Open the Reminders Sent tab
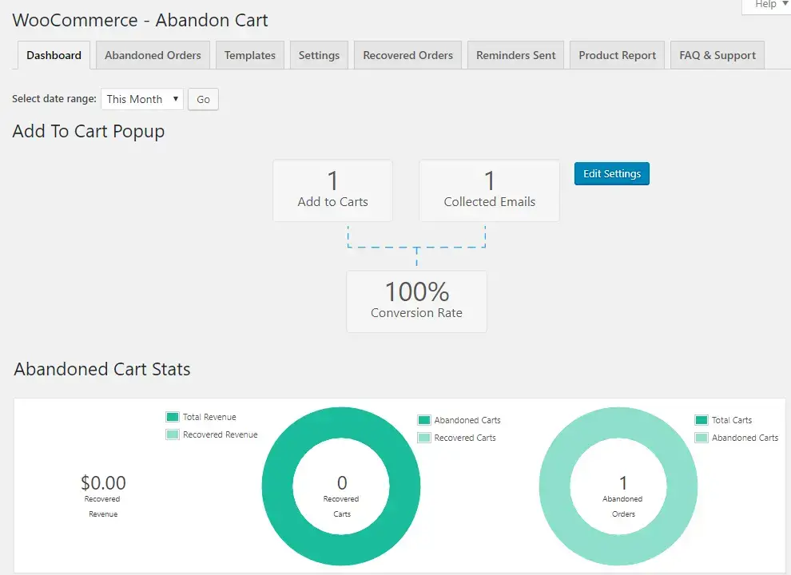Screen dimensions: 791x575 click(515, 55)
